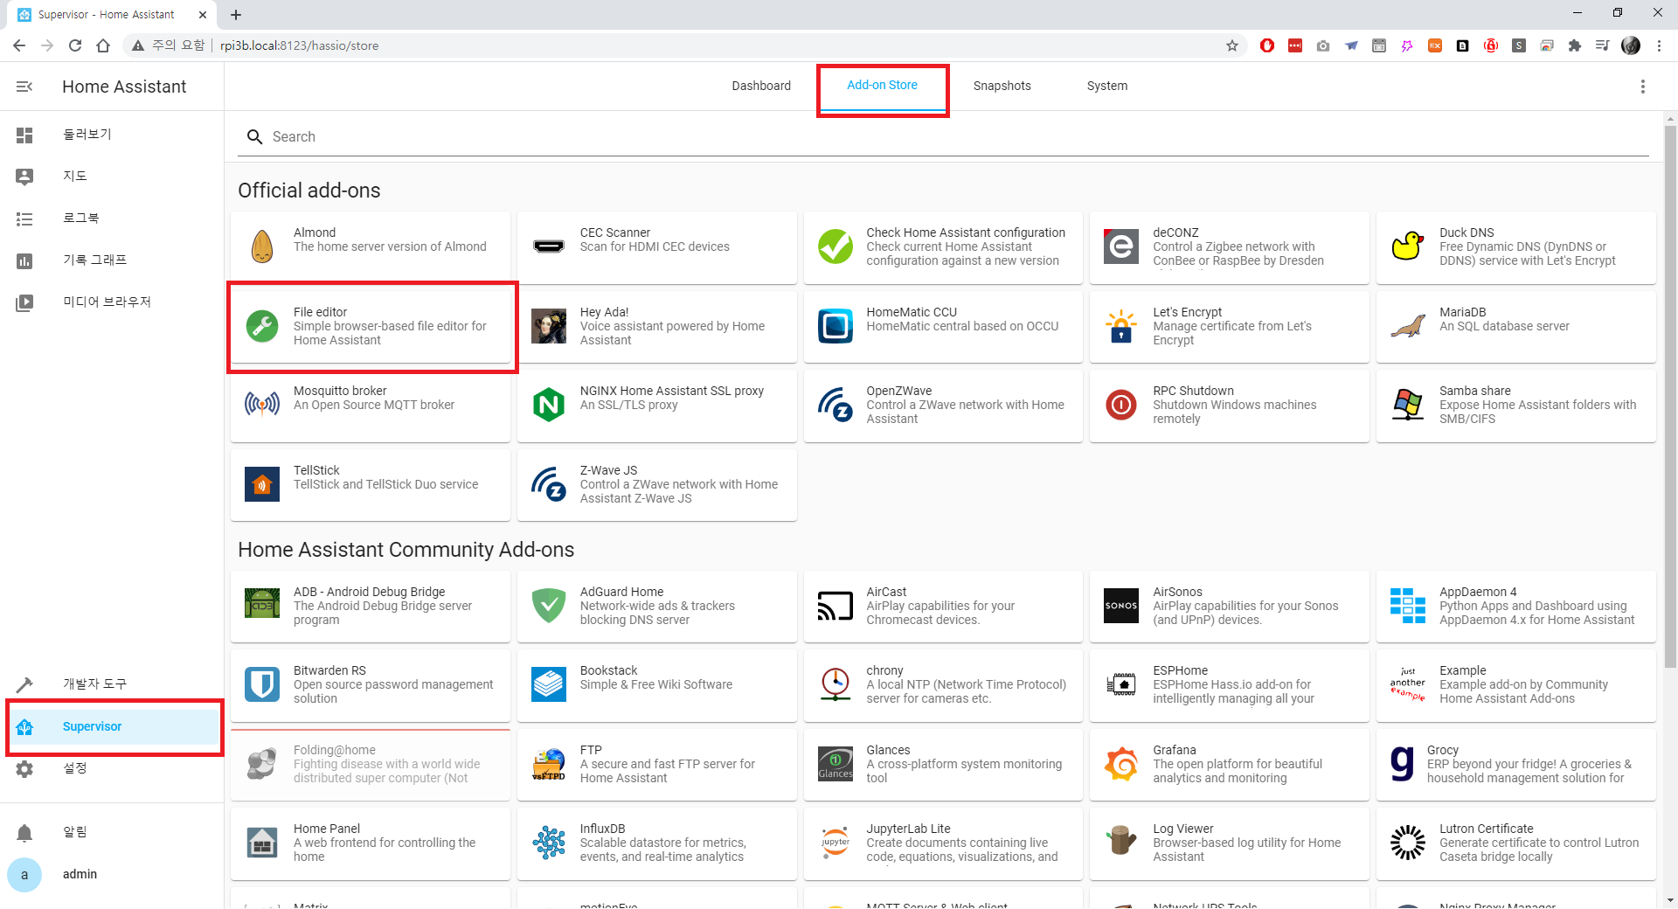Open the 미디어 브라우저 sidebar item

[113, 302]
